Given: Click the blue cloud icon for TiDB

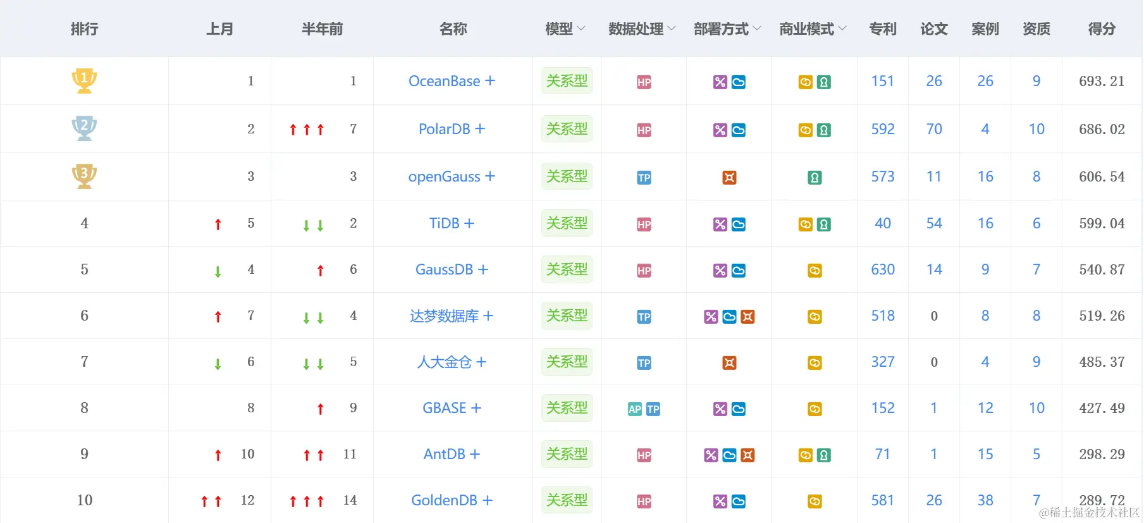Looking at the screenshot, I should 738,225.
